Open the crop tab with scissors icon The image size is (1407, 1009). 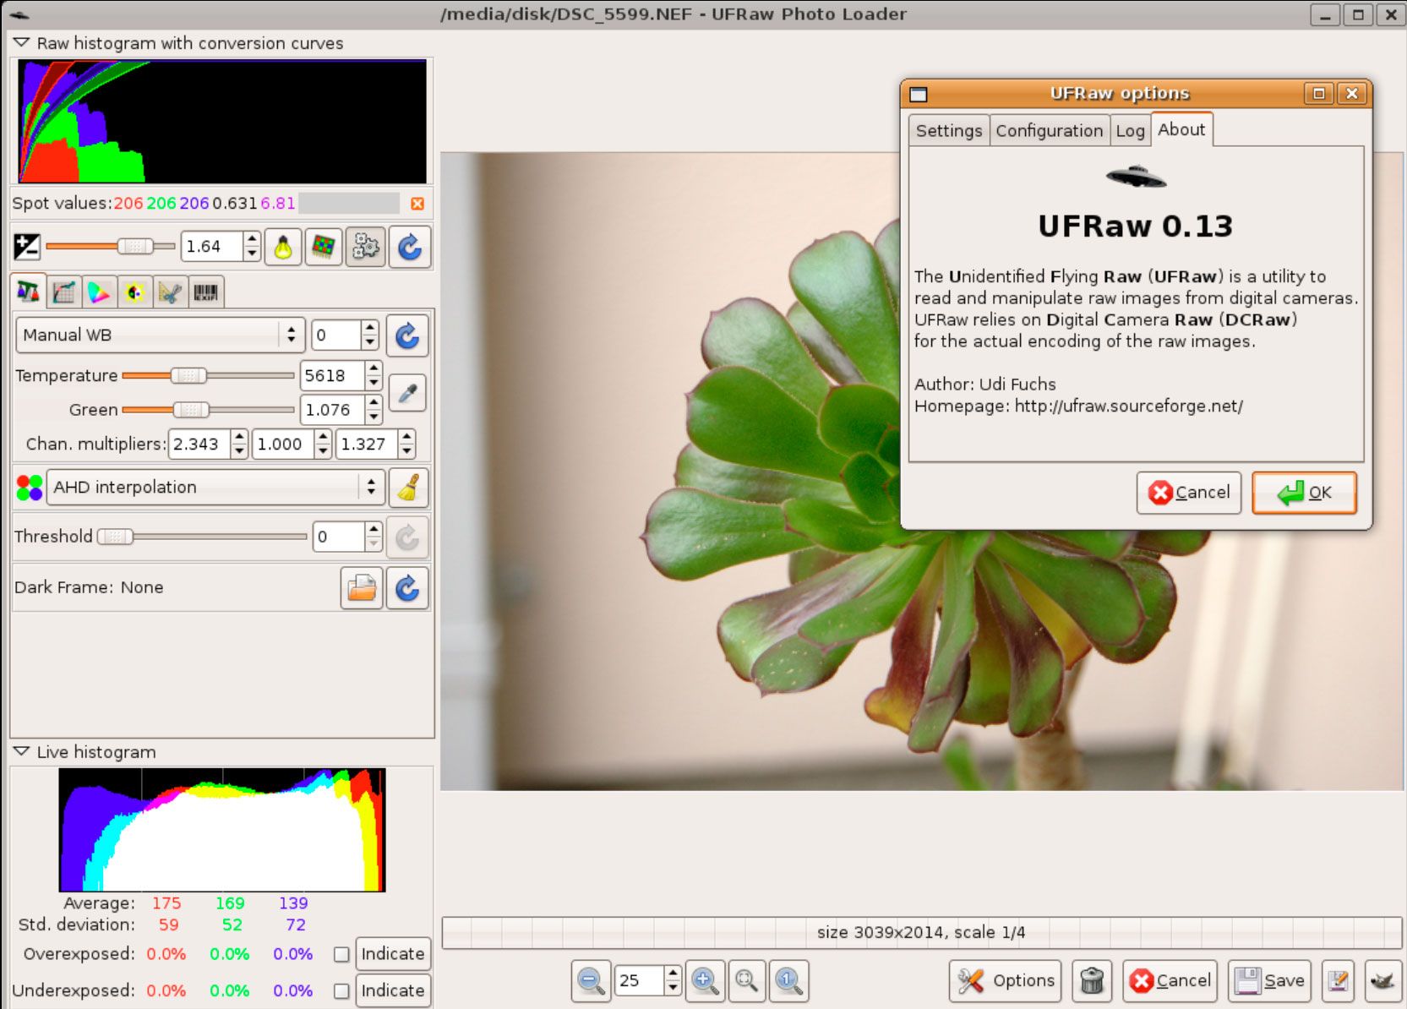168,292
